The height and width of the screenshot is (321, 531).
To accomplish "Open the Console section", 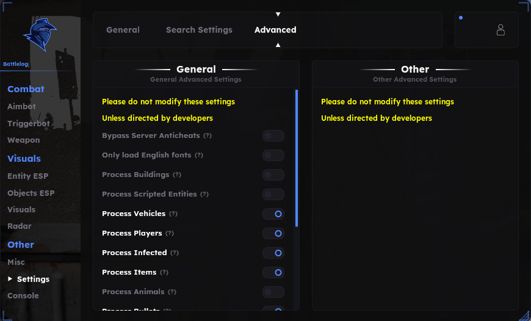I will point(23,295).
